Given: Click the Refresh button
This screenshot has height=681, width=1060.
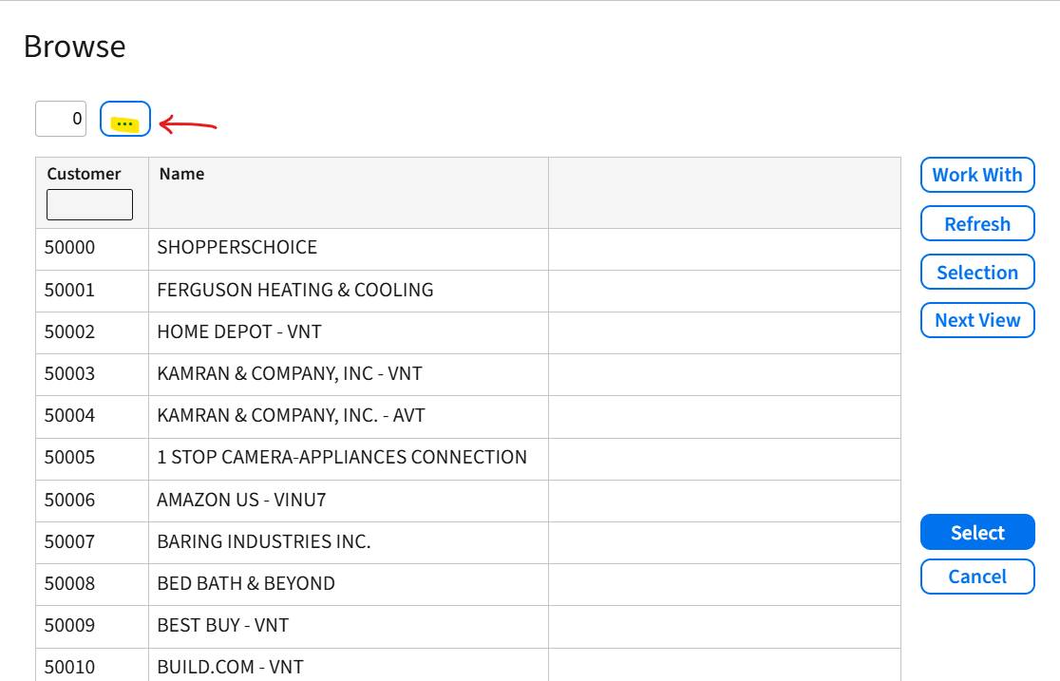Looking at the screenshot, I should 977,224.
